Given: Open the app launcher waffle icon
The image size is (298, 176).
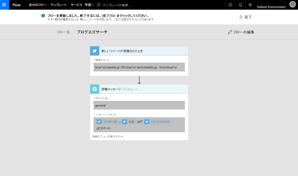Looking at the screenshot, I should (4, 5).
